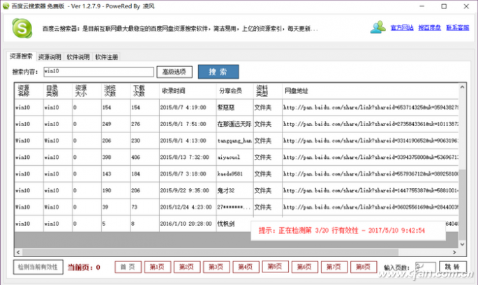The width and height of the screenshot is (478, 285).
Task: Sort by 分享会员 column header
Action: click(234, 91)
